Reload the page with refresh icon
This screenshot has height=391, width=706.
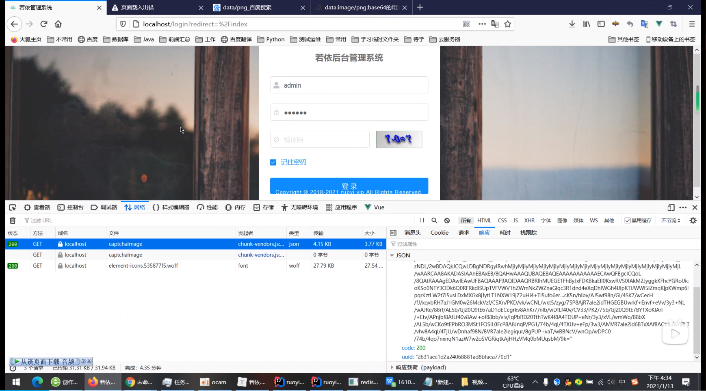tap(44, 24)
